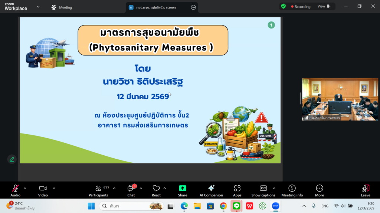Screen dimensions: 380x213
Task: Expand the Audio options arrow
Action: 25,188
